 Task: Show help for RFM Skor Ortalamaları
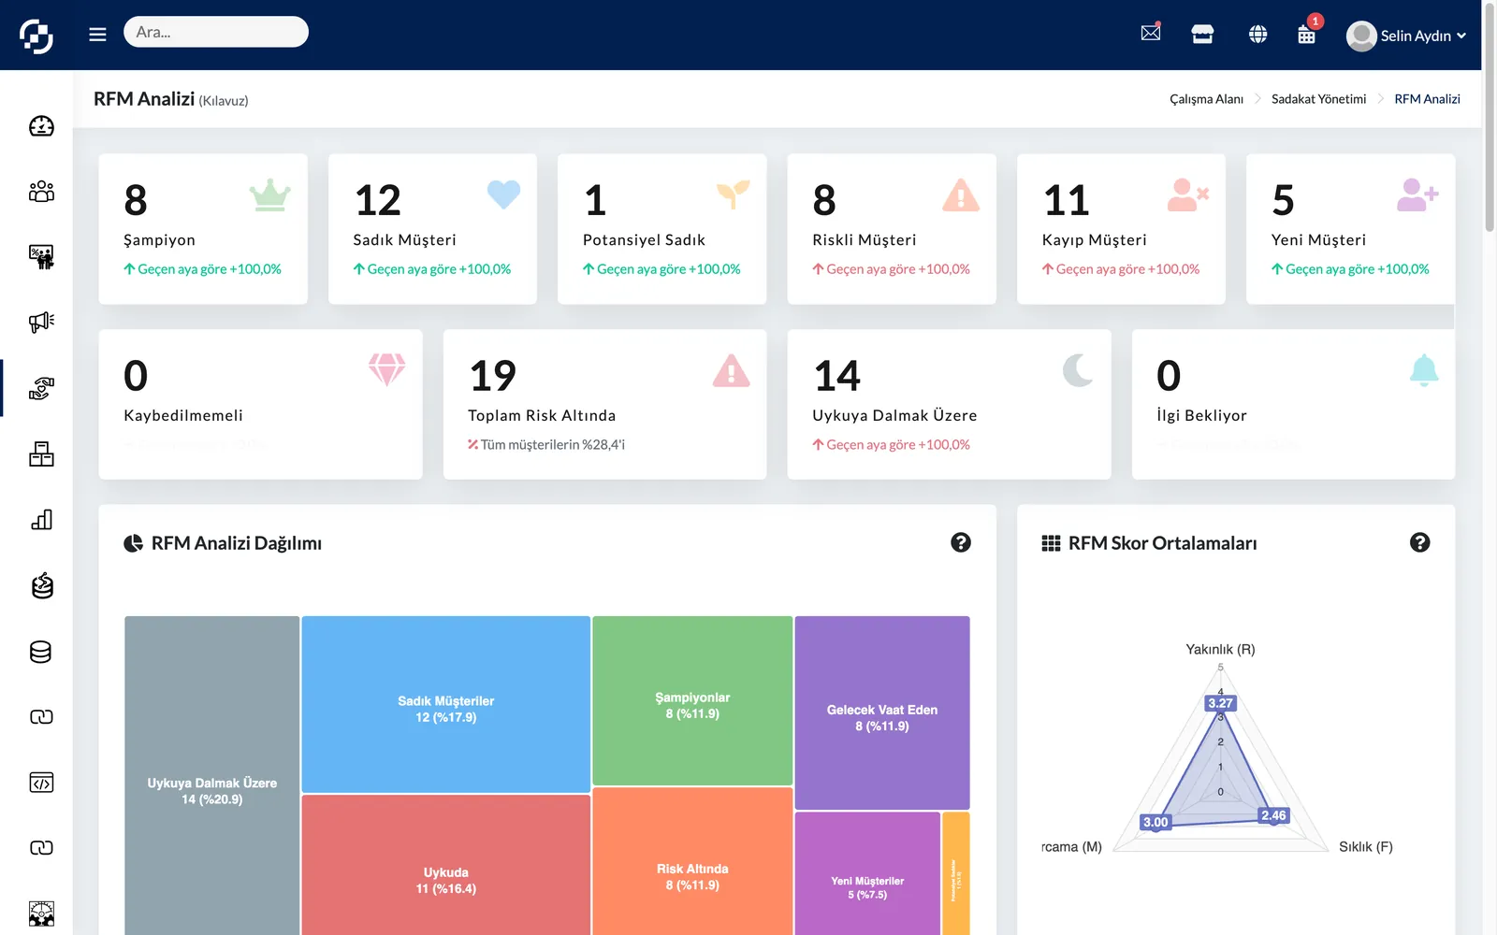1420,542
